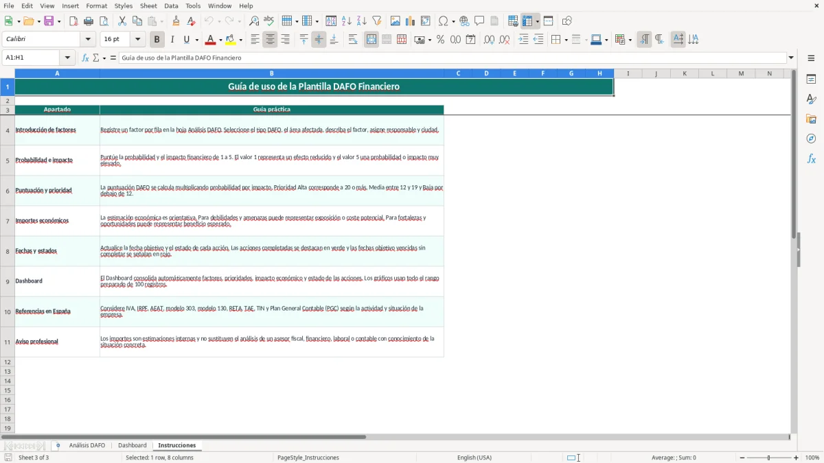824x463 pixels.
Task: Click Split Window icon
Action: [x=549, y=21]
